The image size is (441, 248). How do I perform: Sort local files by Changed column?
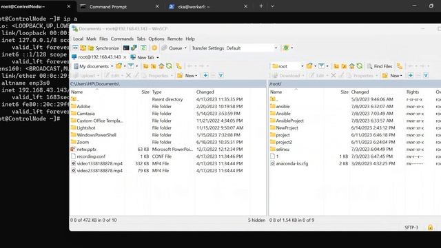(205, 92)
